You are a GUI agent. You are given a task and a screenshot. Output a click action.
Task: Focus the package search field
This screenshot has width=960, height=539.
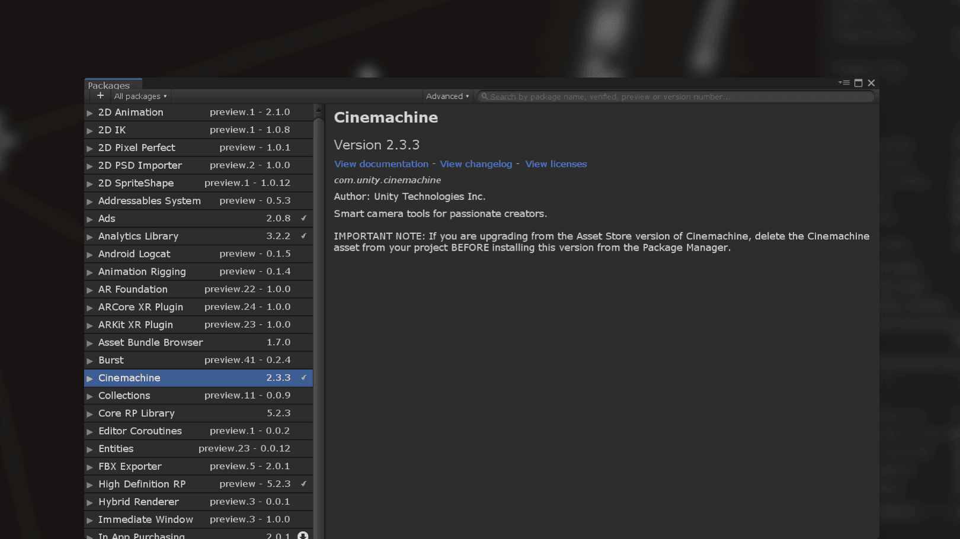click(x=676, y=97)
